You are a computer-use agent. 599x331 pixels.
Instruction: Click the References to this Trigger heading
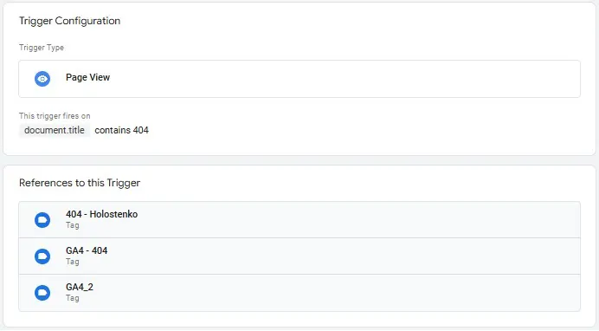tap(80, 183)
